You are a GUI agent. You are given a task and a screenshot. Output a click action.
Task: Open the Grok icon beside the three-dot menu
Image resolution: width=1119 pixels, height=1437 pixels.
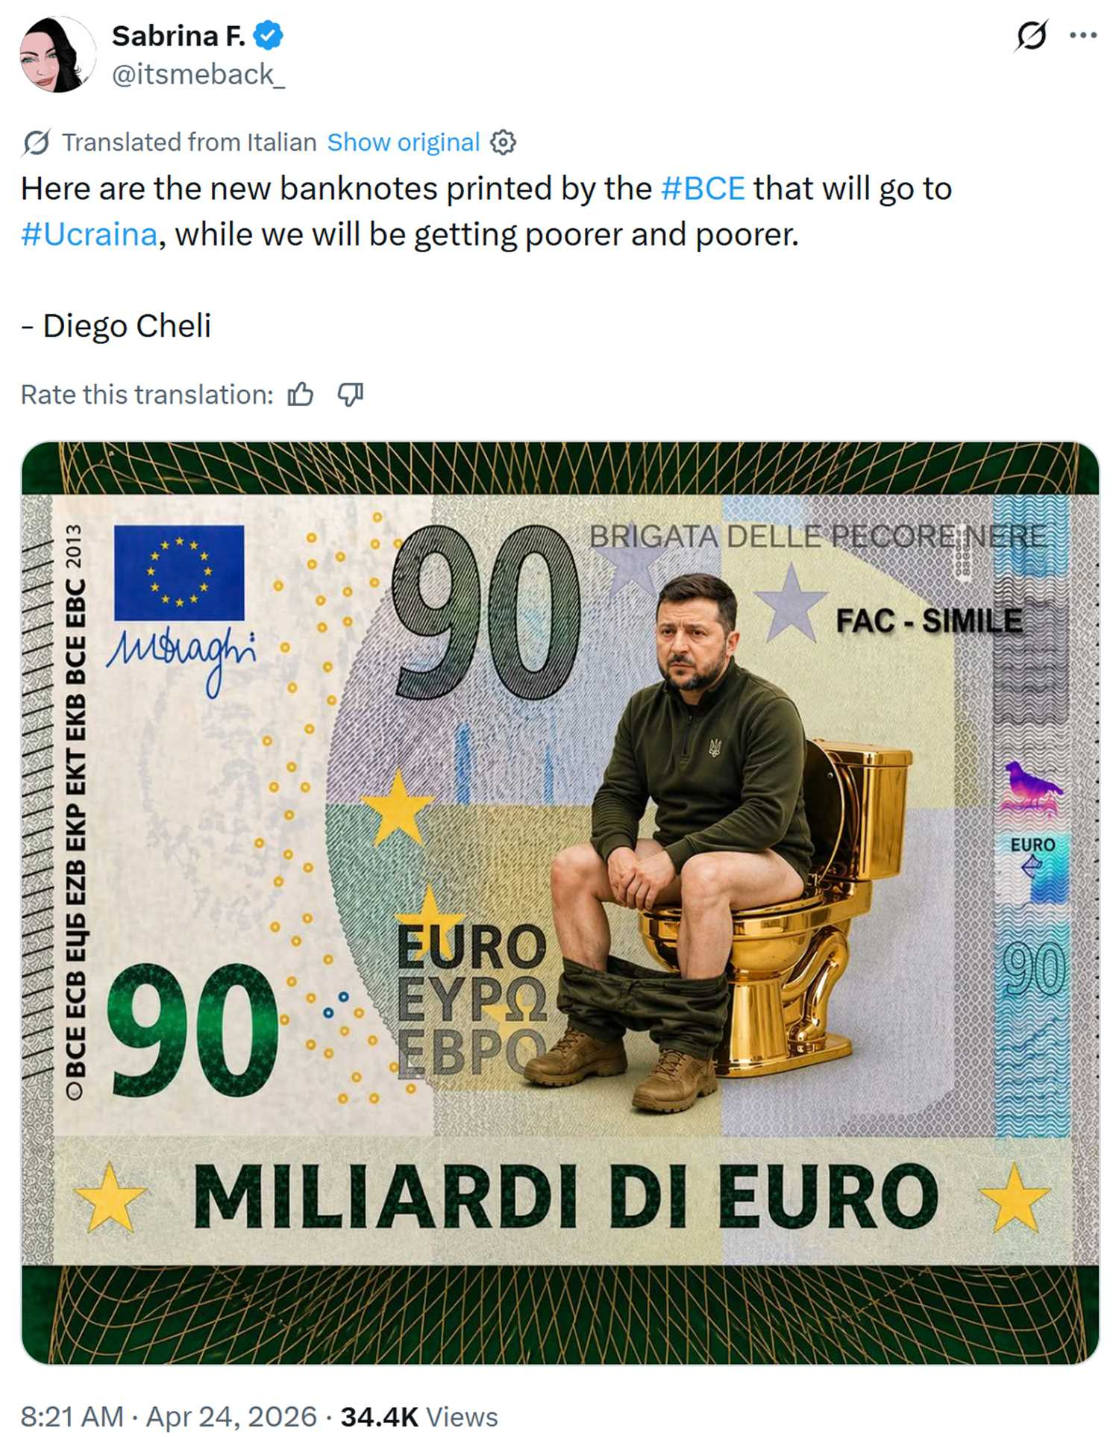click(x=1031, y=35)
